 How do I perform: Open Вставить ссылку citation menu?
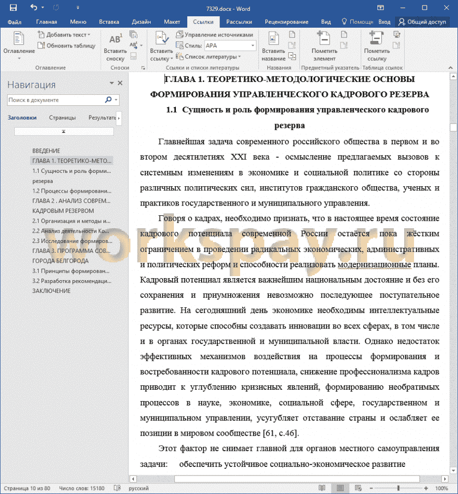pyautogui.click(x=162, y=46)
